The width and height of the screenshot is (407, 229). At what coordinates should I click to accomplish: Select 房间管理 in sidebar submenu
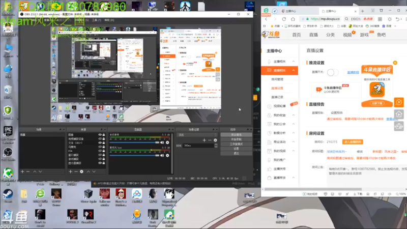277,79
